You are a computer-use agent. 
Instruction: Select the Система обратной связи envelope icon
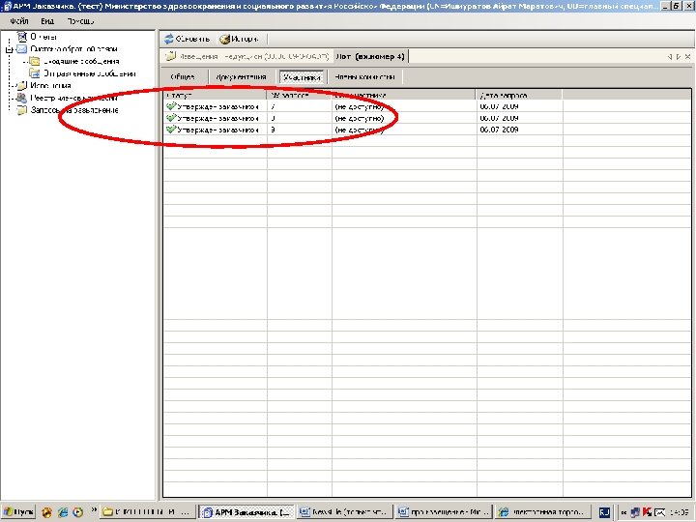click(x=21, y=49)
